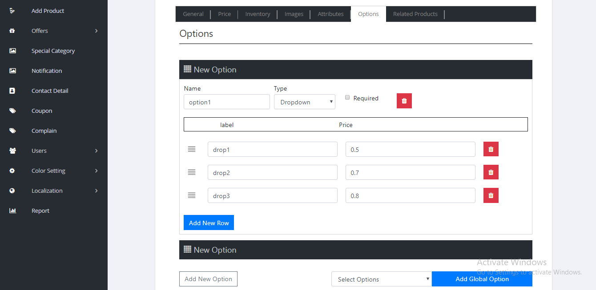Switch to the Related Products tab
This screenshot has height=290, width=596.
click(415, 14)
